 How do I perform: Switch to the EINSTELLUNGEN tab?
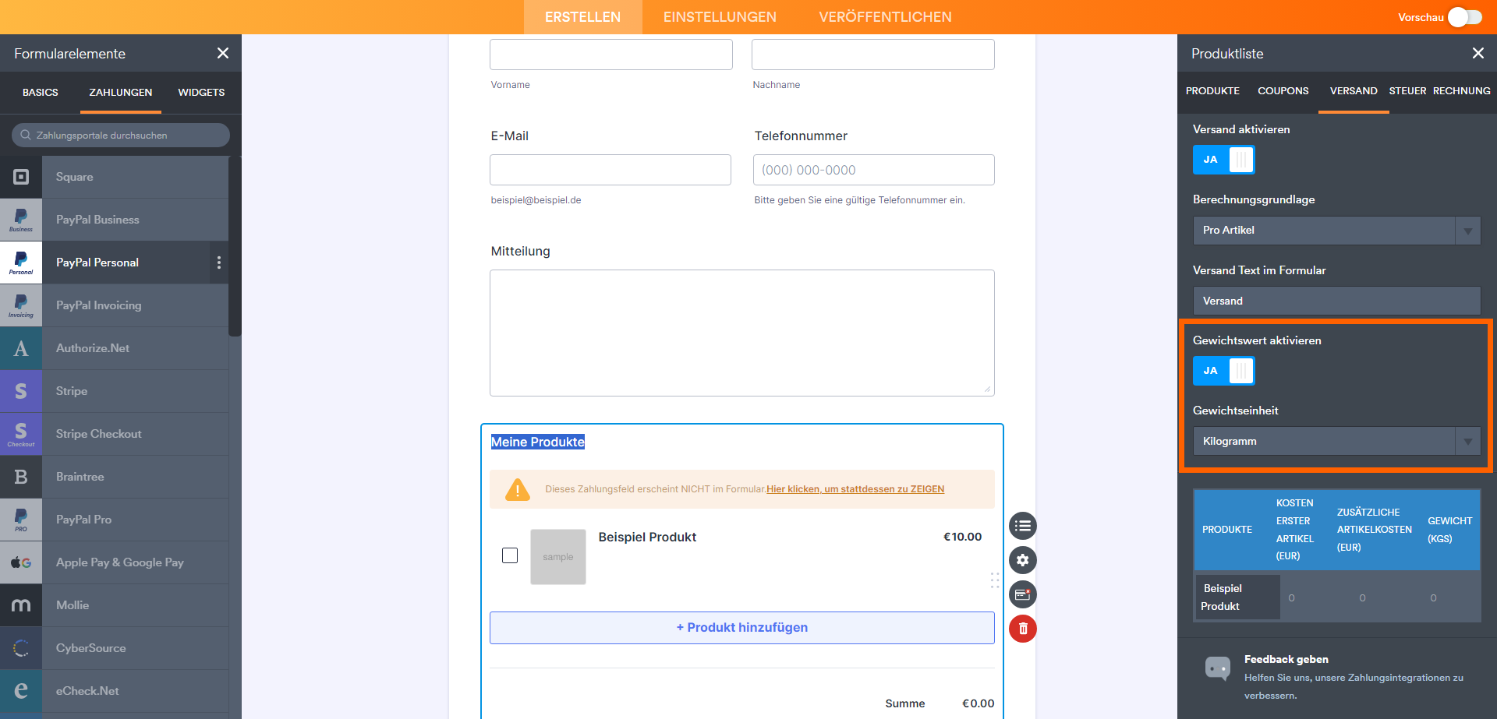(720, 17)
